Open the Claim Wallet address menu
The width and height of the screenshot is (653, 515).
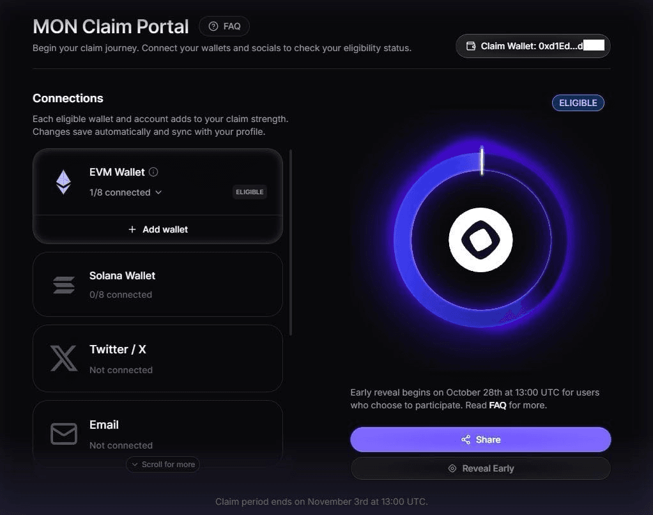click(x=533, y=46)
